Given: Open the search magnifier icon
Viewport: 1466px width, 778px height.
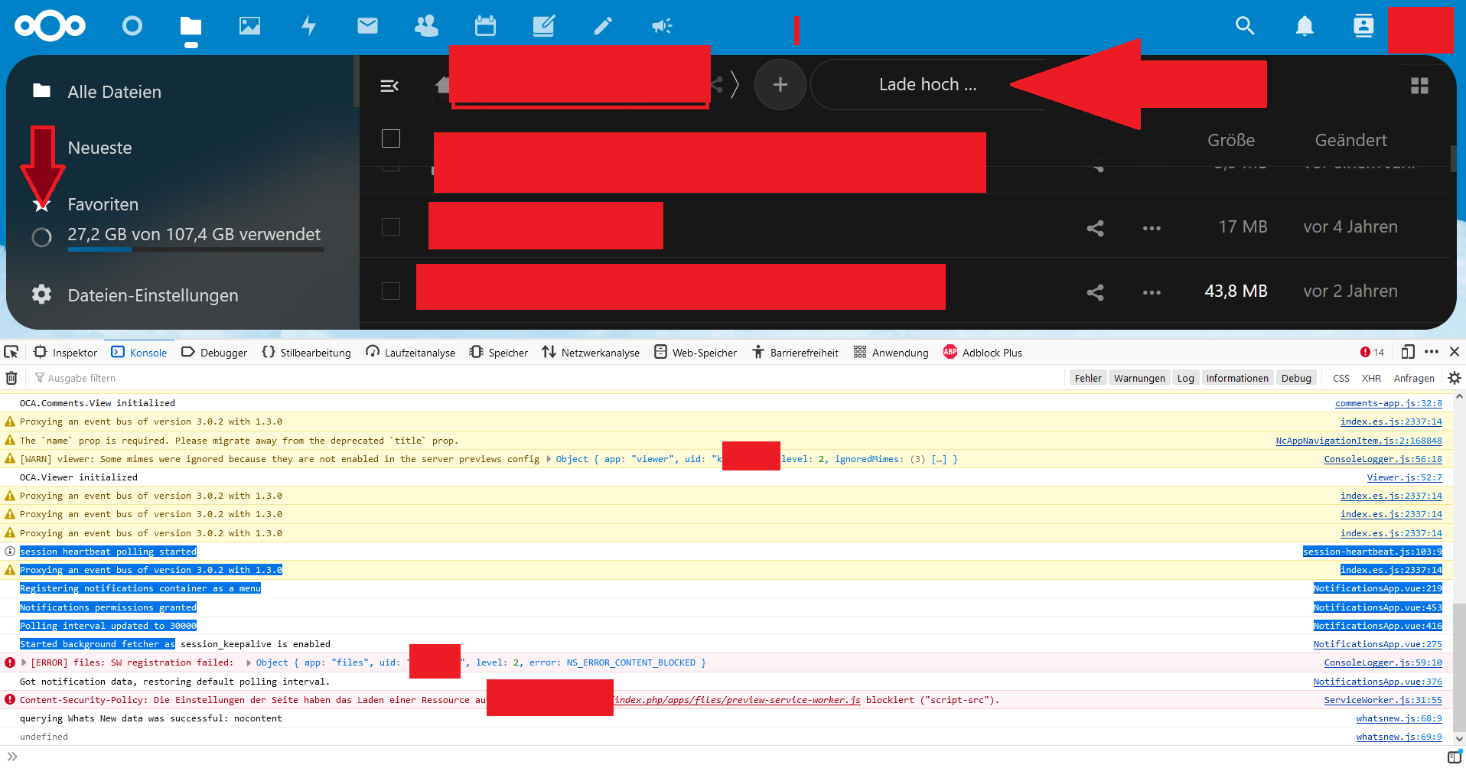Looking at the screenshot, I should [1245, 26].
